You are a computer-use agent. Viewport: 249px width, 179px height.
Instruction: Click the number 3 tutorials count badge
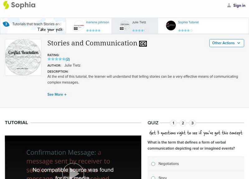[x=6, y=24]
